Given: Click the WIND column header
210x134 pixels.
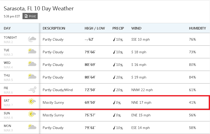Looking at the screenshot, I should (136, 28).
